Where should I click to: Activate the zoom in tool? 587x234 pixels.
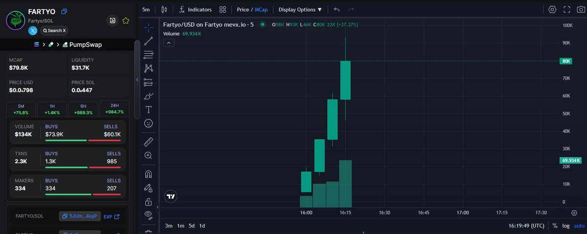pyautogui.click(x=149, y=155)
